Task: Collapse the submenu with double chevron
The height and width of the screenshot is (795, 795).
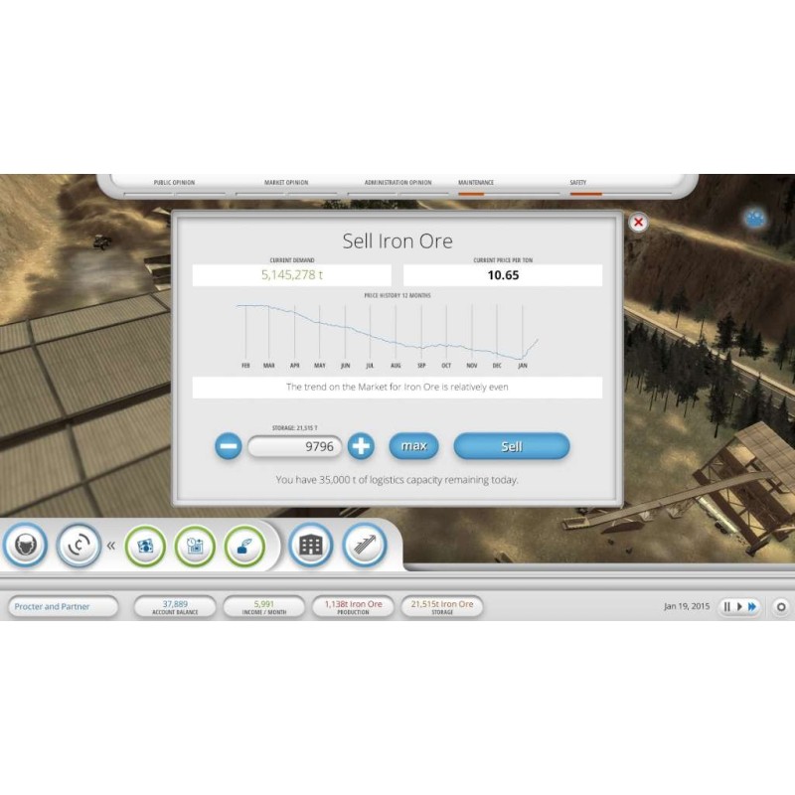Action: (111, 546)
